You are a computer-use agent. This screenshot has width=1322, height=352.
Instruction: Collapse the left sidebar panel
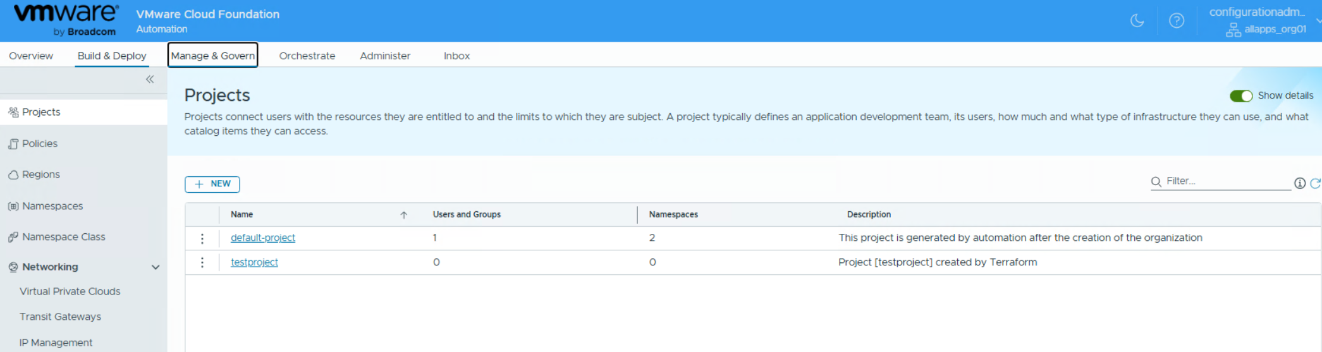150,80
